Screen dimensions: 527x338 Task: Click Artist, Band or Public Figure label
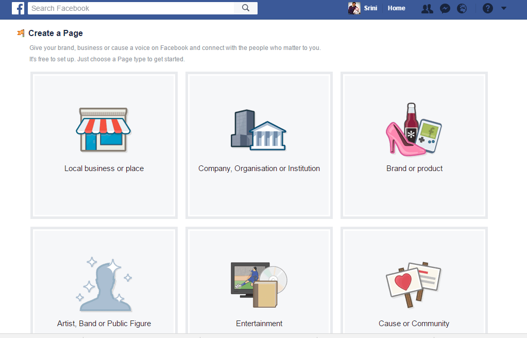[x=104, y=324]
